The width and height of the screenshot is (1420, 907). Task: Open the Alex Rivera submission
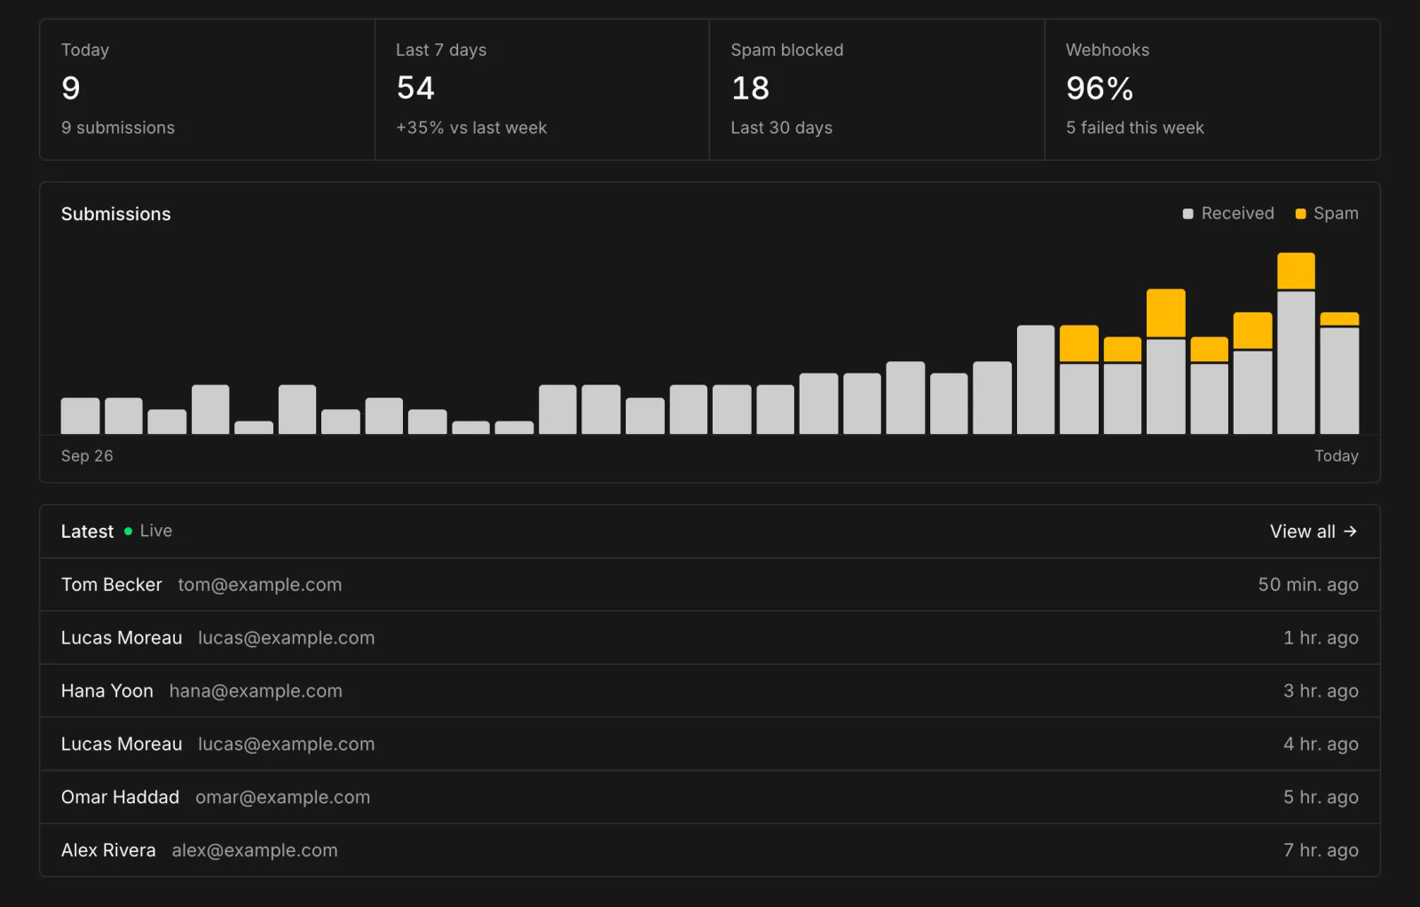pyautogui.click(x=710, y=850)
